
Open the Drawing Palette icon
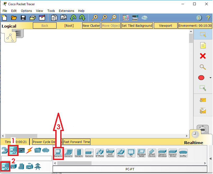tap(125, 18)
